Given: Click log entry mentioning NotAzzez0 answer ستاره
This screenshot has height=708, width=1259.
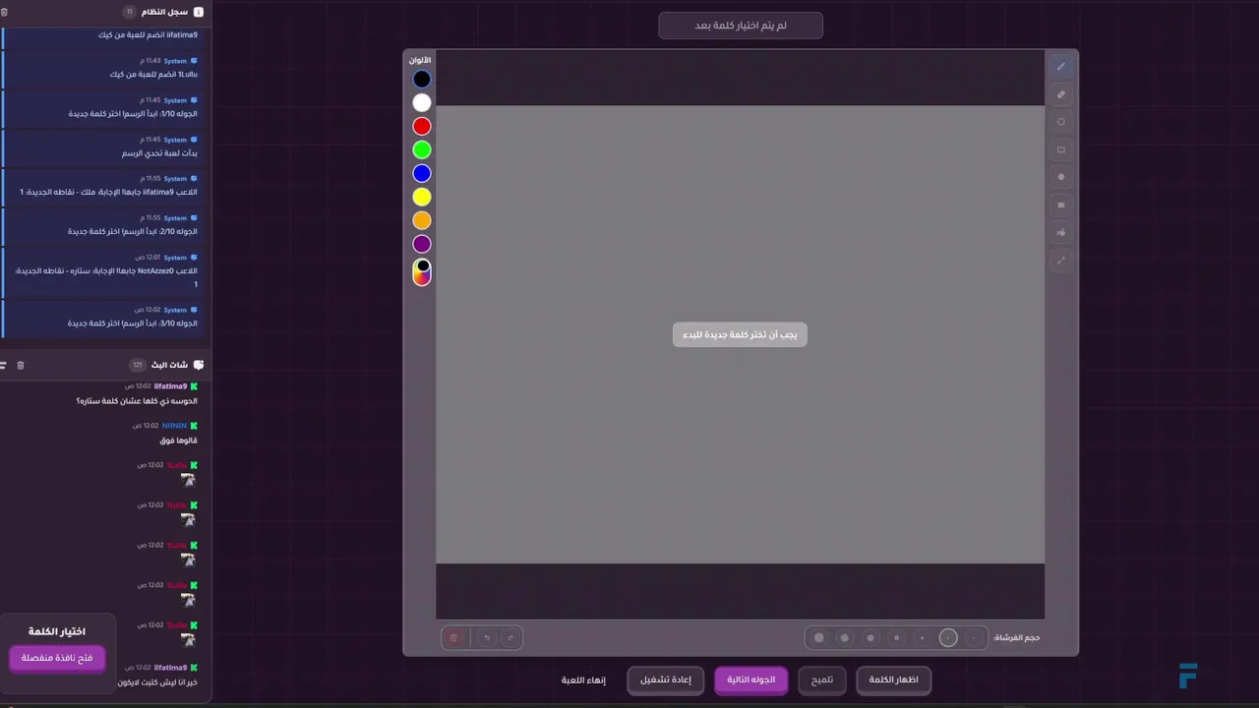Looking at the screenshot, I should pos(104,271).
